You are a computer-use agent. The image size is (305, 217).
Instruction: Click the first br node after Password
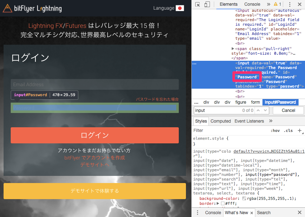pyautogui.click(x=240, y=91)
